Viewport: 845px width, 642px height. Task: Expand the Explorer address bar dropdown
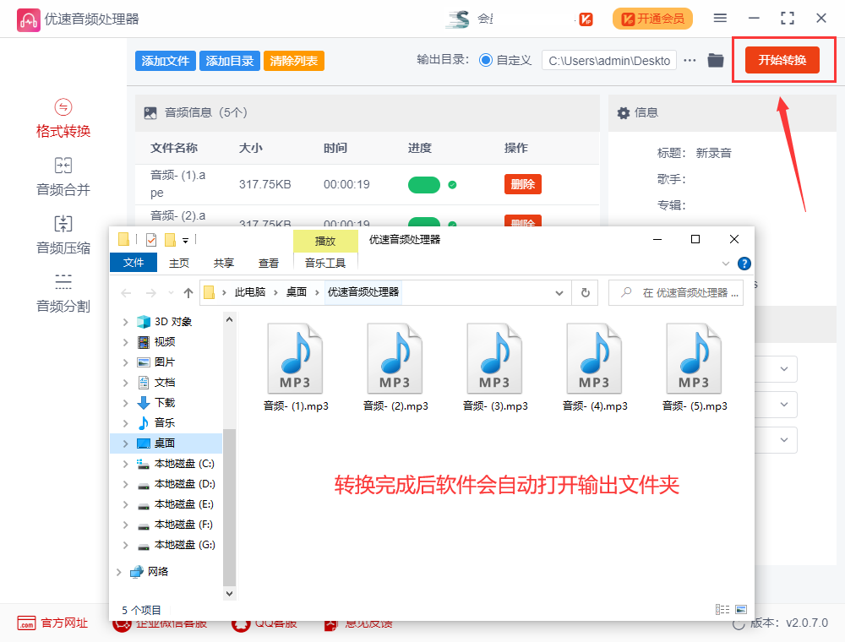pos(559,293)
